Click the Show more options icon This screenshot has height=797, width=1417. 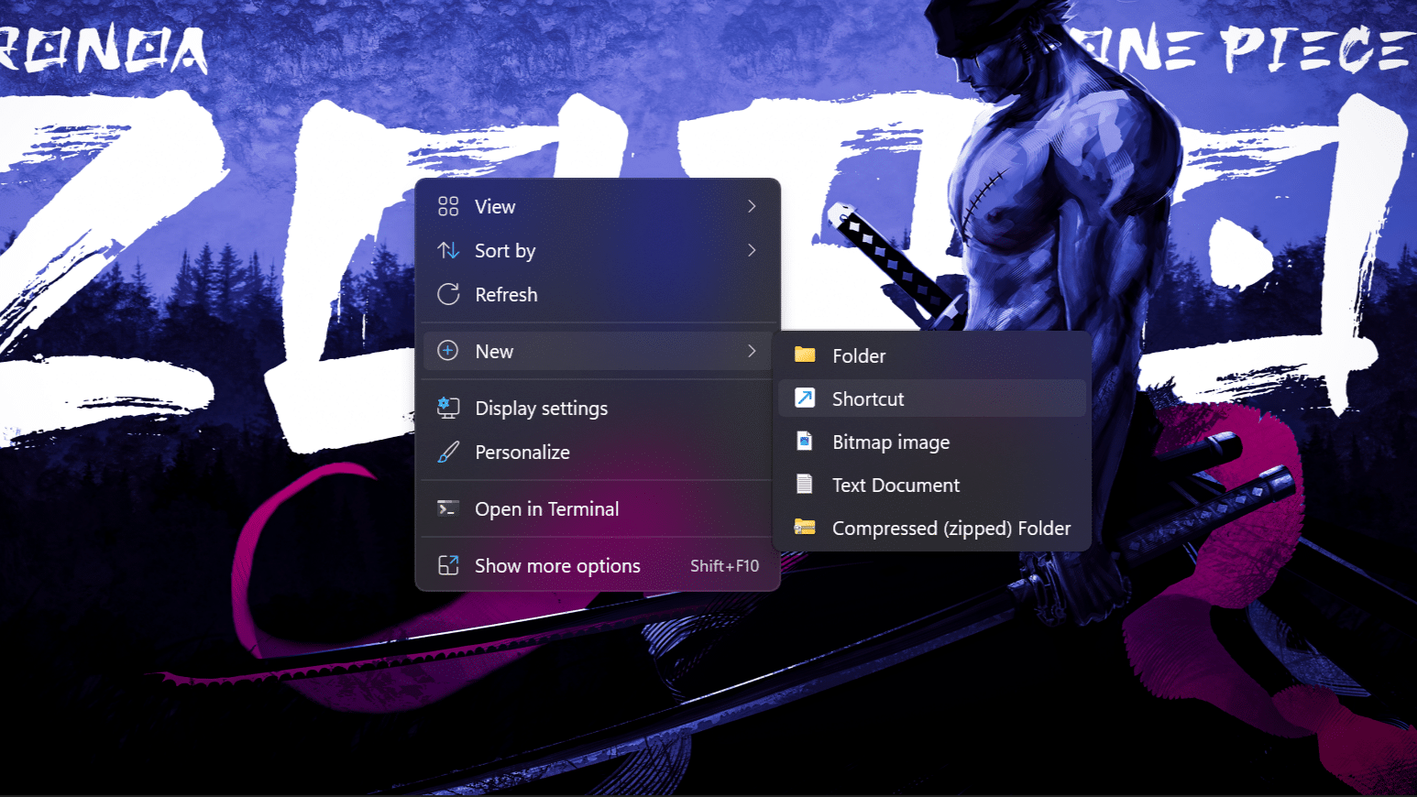[x=448, y=565]
